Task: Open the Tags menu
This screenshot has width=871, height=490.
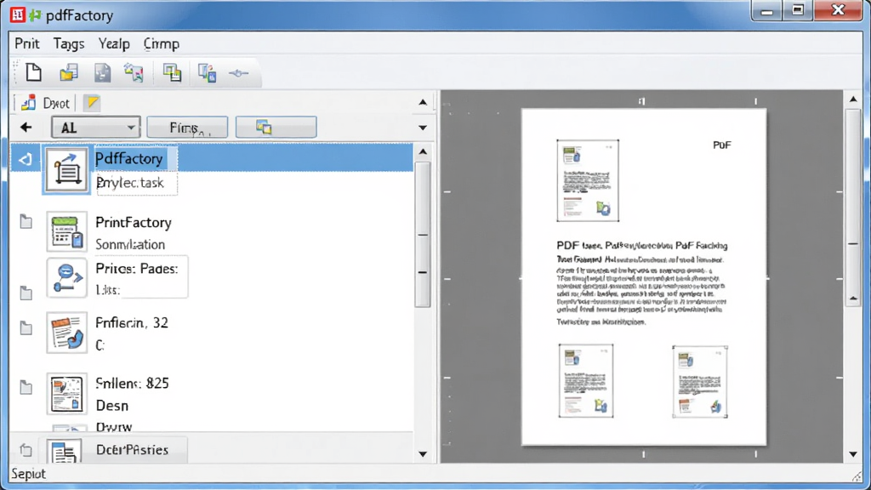Action: tap(69, 43)
